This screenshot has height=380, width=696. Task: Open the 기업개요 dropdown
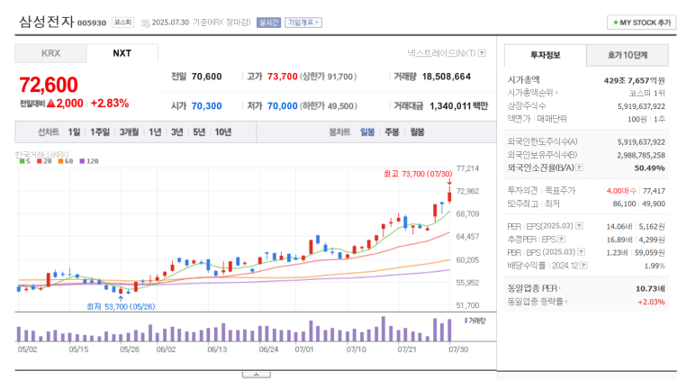(303, 23)
